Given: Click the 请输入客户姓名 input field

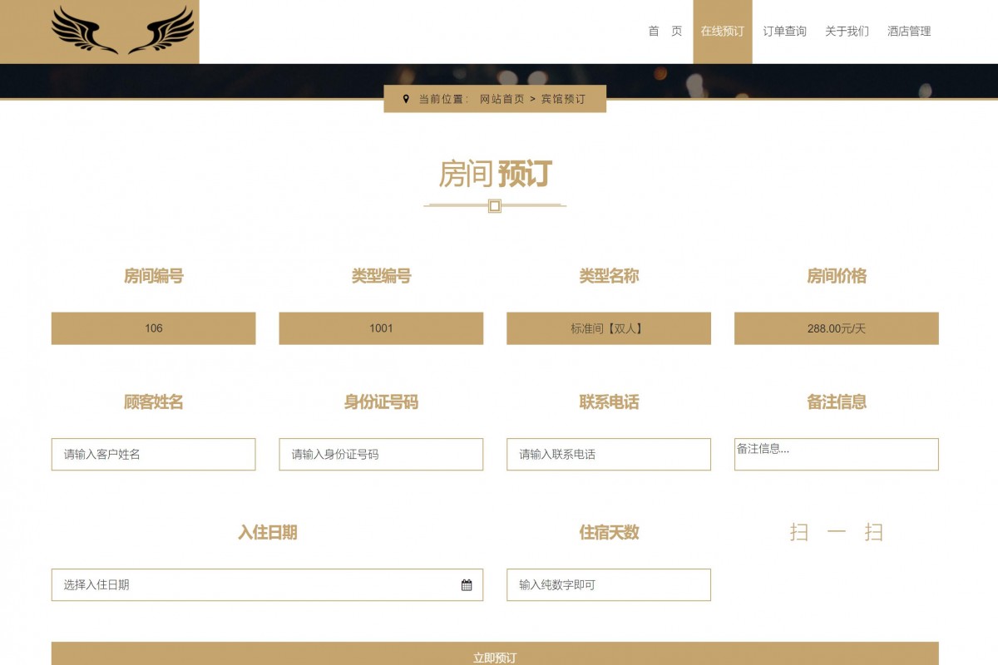Looking at the screenshot, I should coord(153,454).
